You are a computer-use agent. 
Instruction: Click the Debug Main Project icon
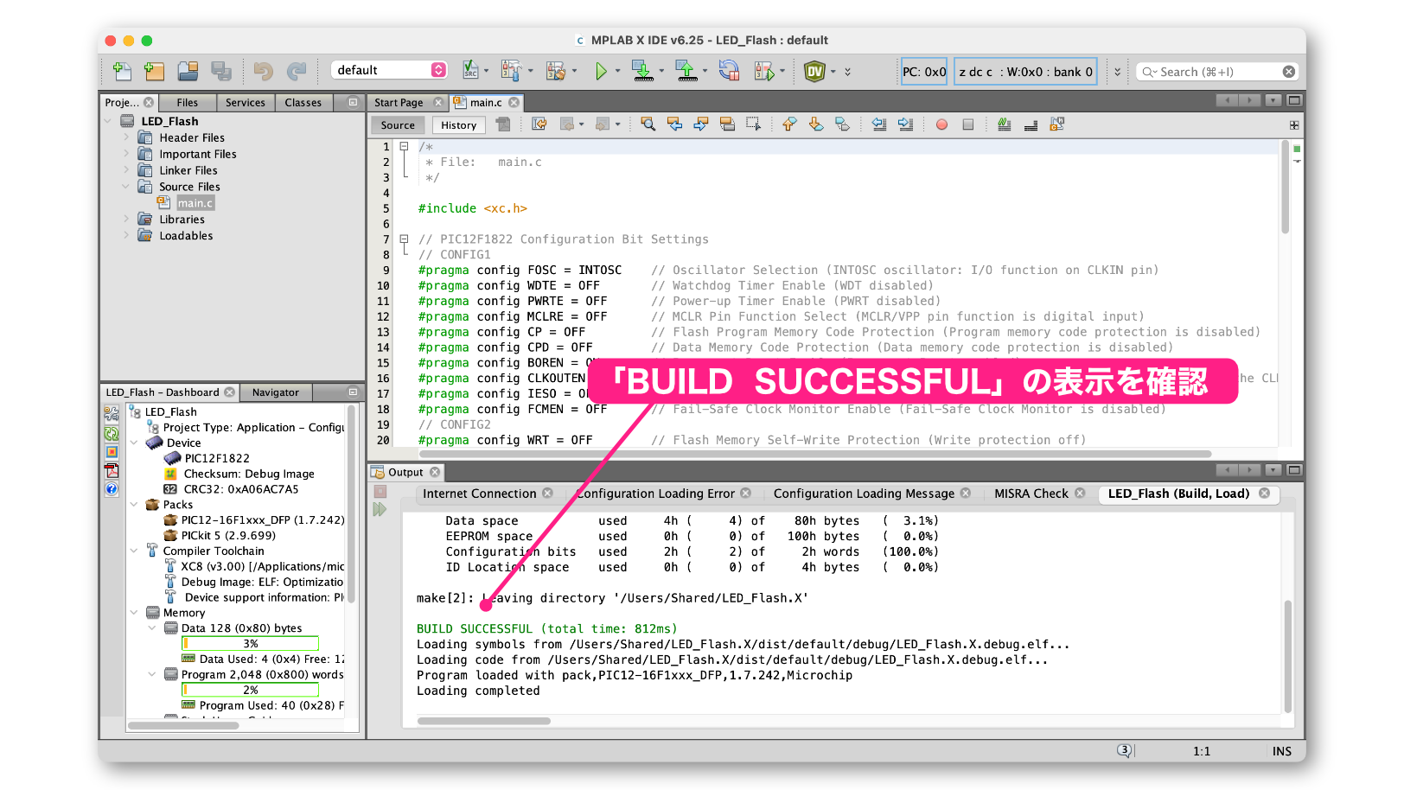(764, 72)
